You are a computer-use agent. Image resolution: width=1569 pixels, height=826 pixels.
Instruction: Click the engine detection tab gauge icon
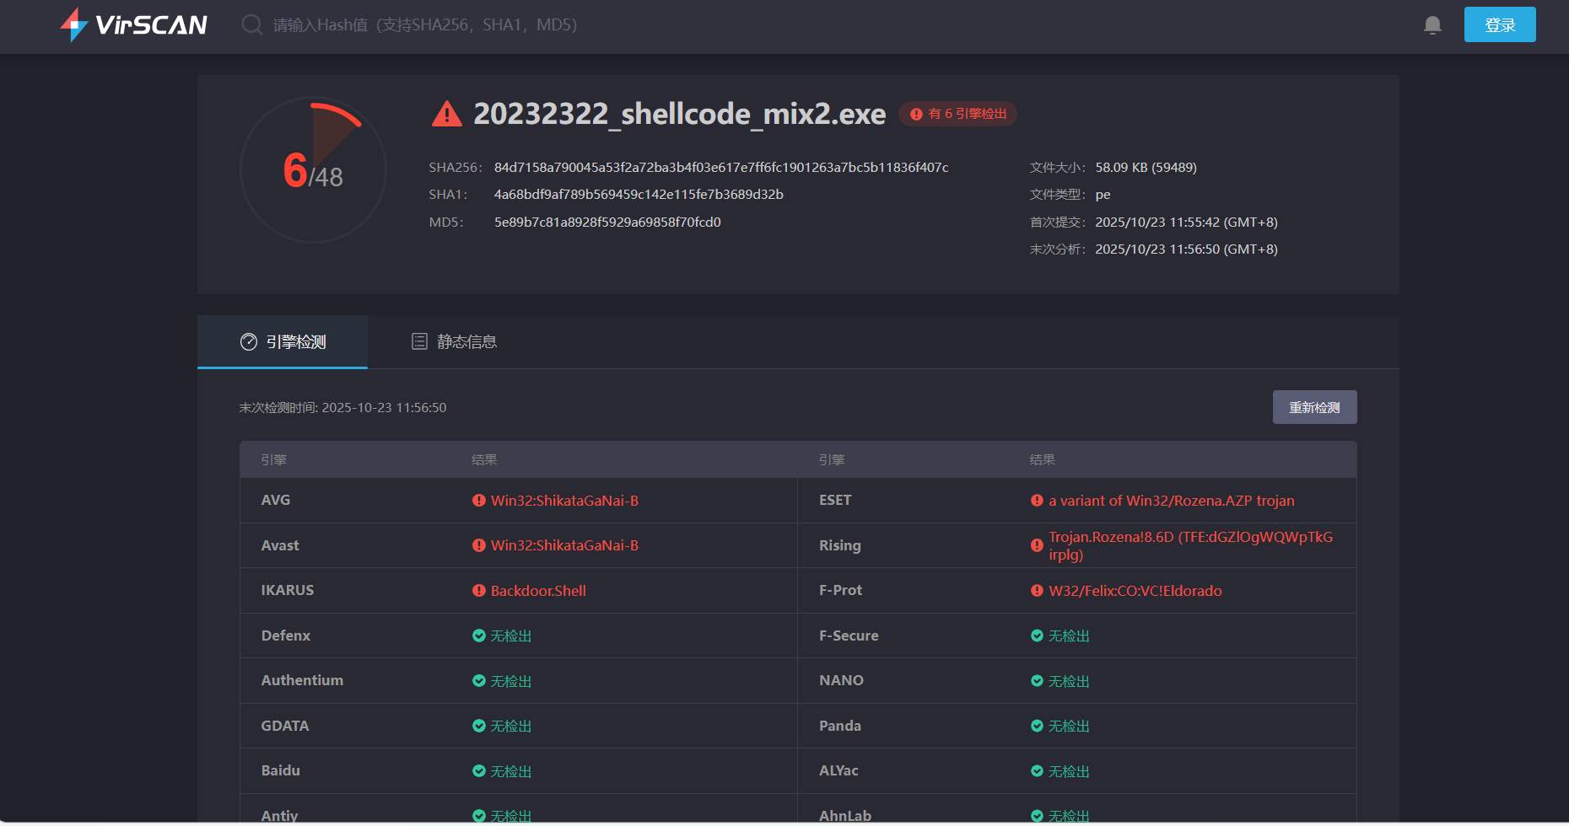[x=249, y=341]
